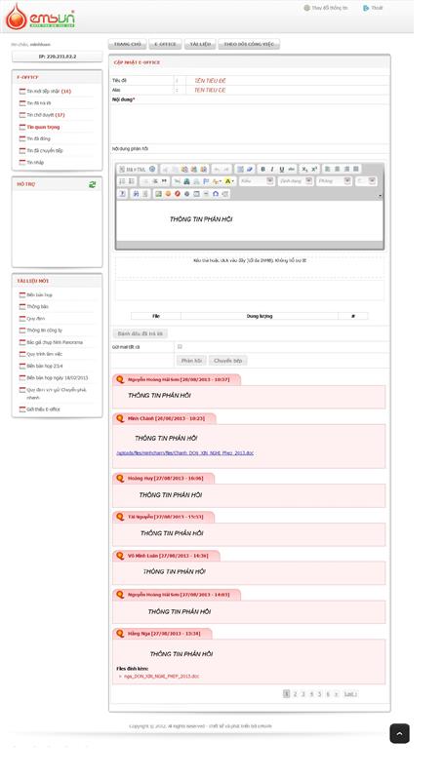The image size is (443, 778).
Task: Center align the editor text
Action: click(x=338, y=170)
